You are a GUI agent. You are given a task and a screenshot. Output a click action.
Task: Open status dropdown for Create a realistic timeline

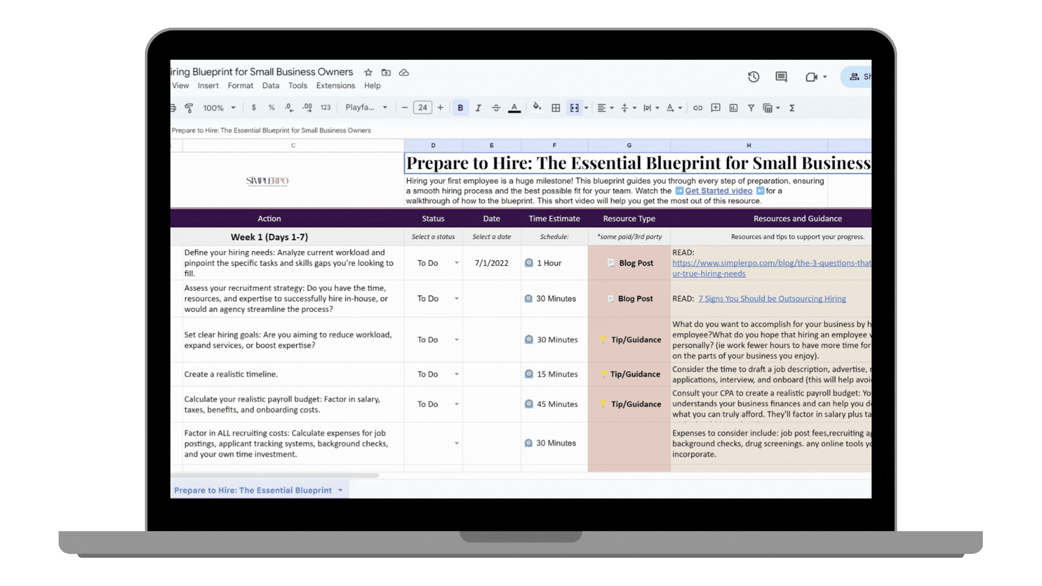456,374
